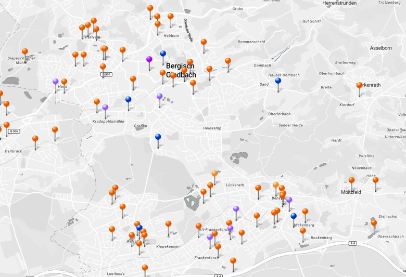Open the blue pin at Refrath

click(x=139, y=228)
